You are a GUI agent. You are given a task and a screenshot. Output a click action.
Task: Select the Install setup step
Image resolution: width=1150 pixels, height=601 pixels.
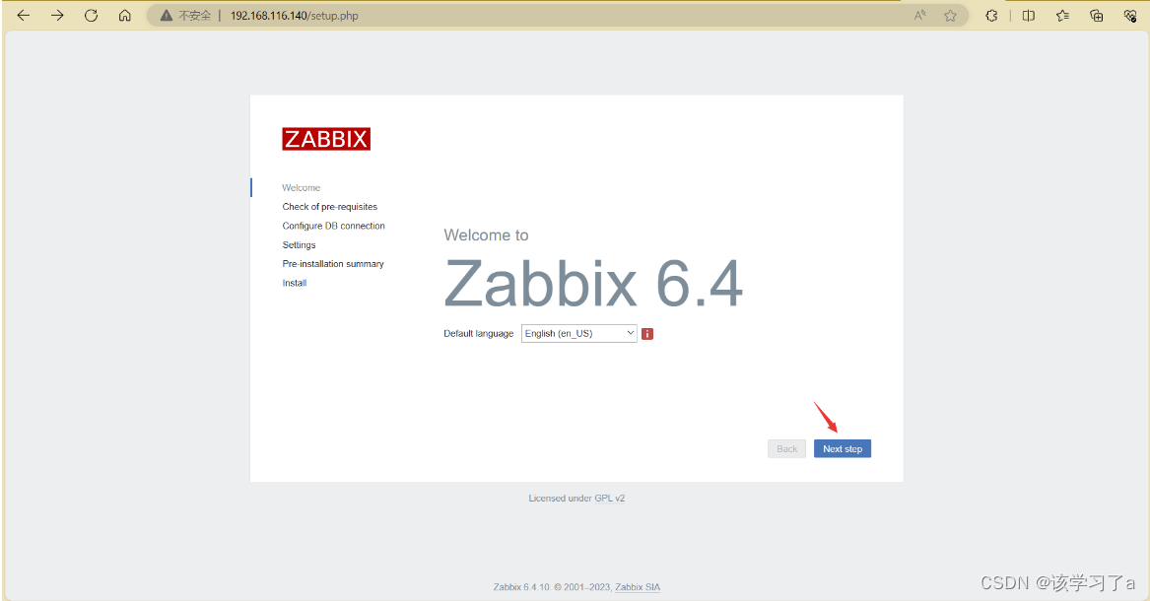[x=294, y=283]
